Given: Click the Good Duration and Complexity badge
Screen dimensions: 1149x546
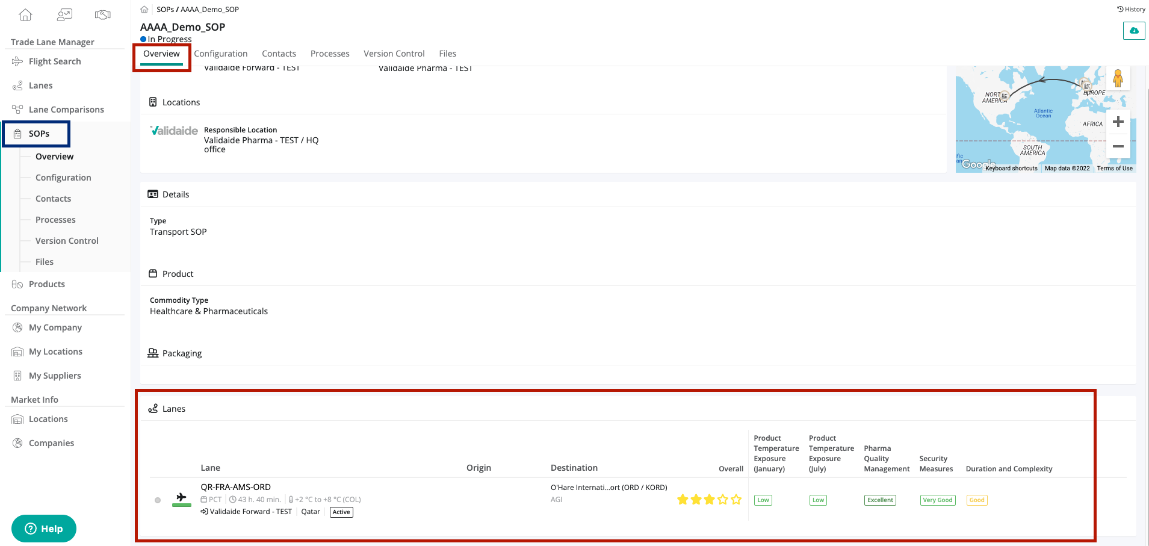Looking at the screenshot, I should tap(977, 500).
